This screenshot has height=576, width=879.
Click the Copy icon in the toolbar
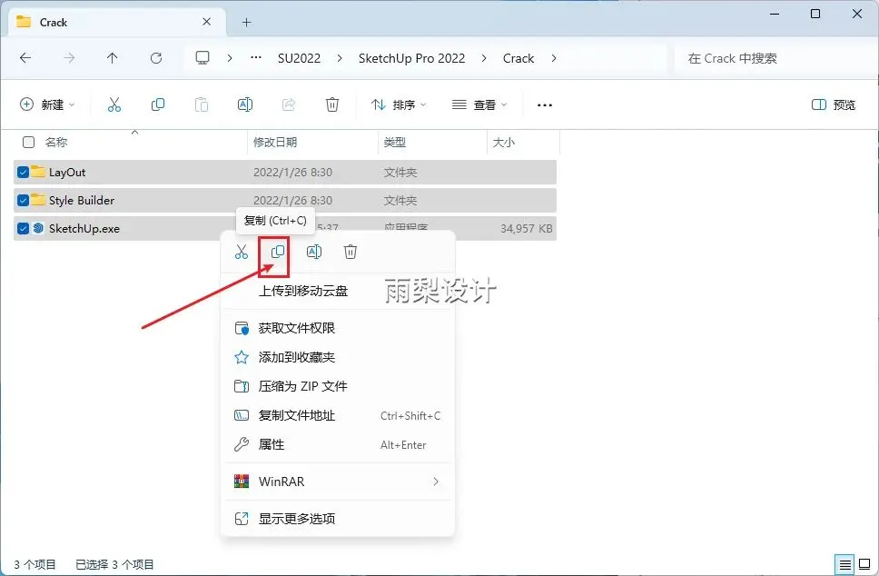(x=158, y=104)
